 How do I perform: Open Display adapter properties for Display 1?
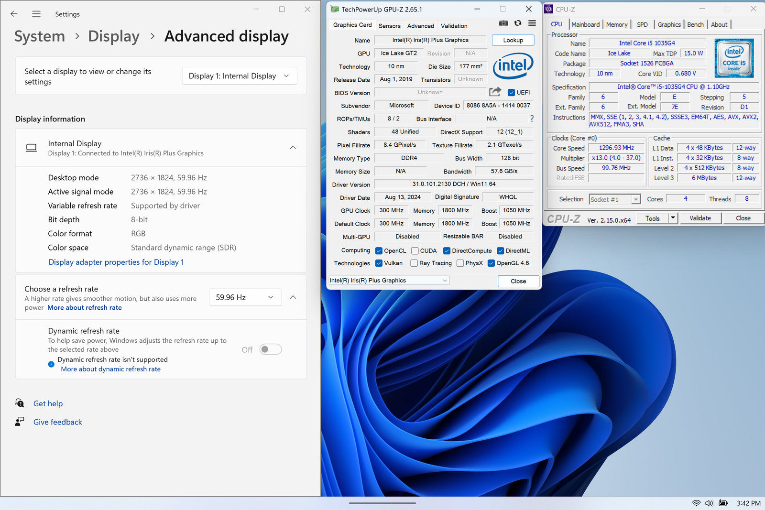pos(116,262)
